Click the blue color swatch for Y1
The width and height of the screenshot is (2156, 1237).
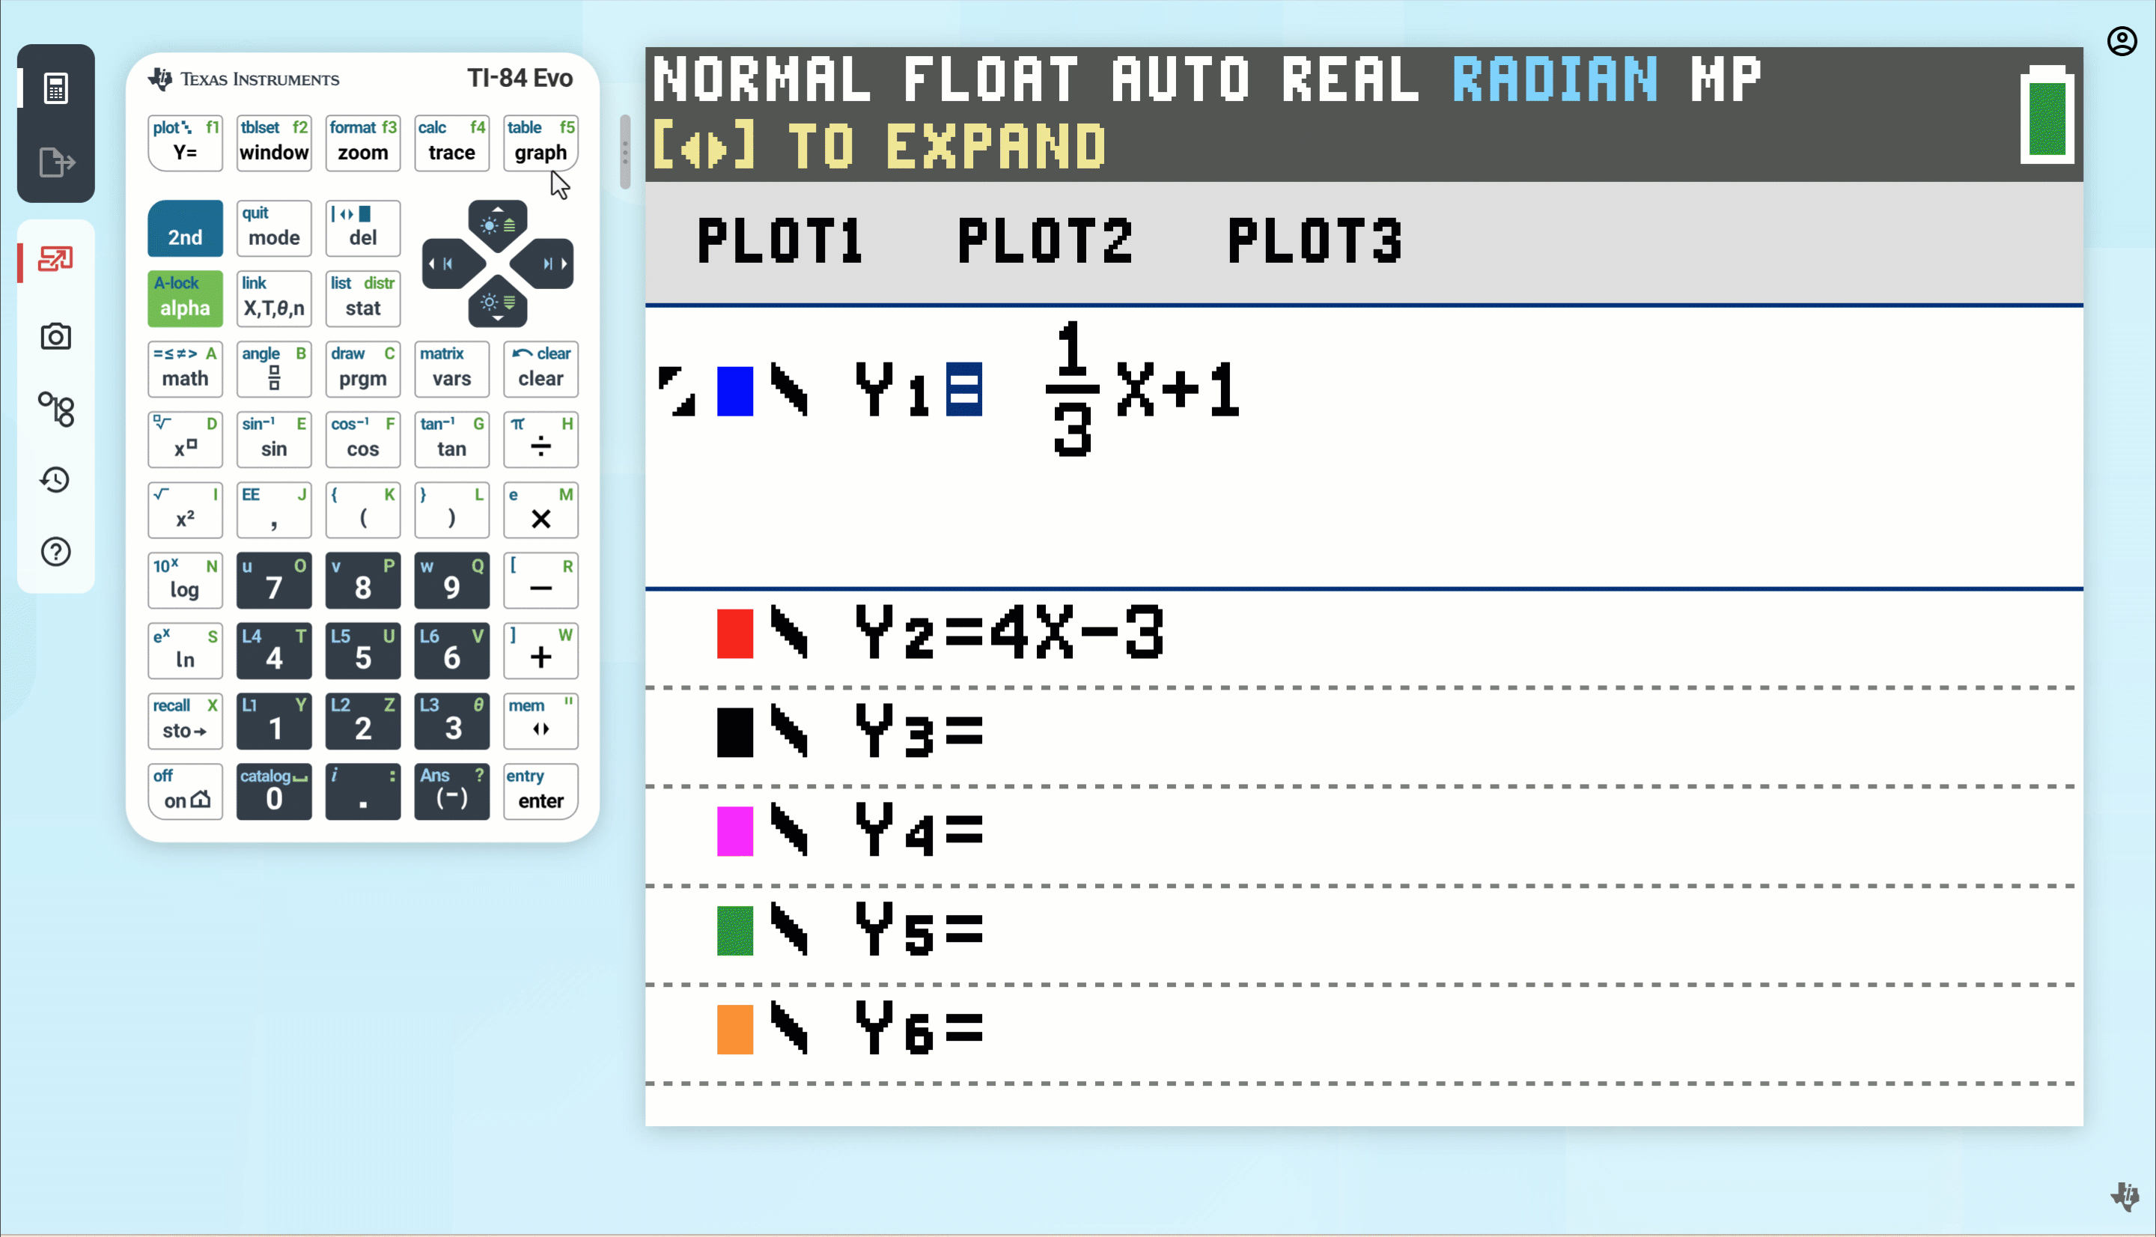[734, 392]
